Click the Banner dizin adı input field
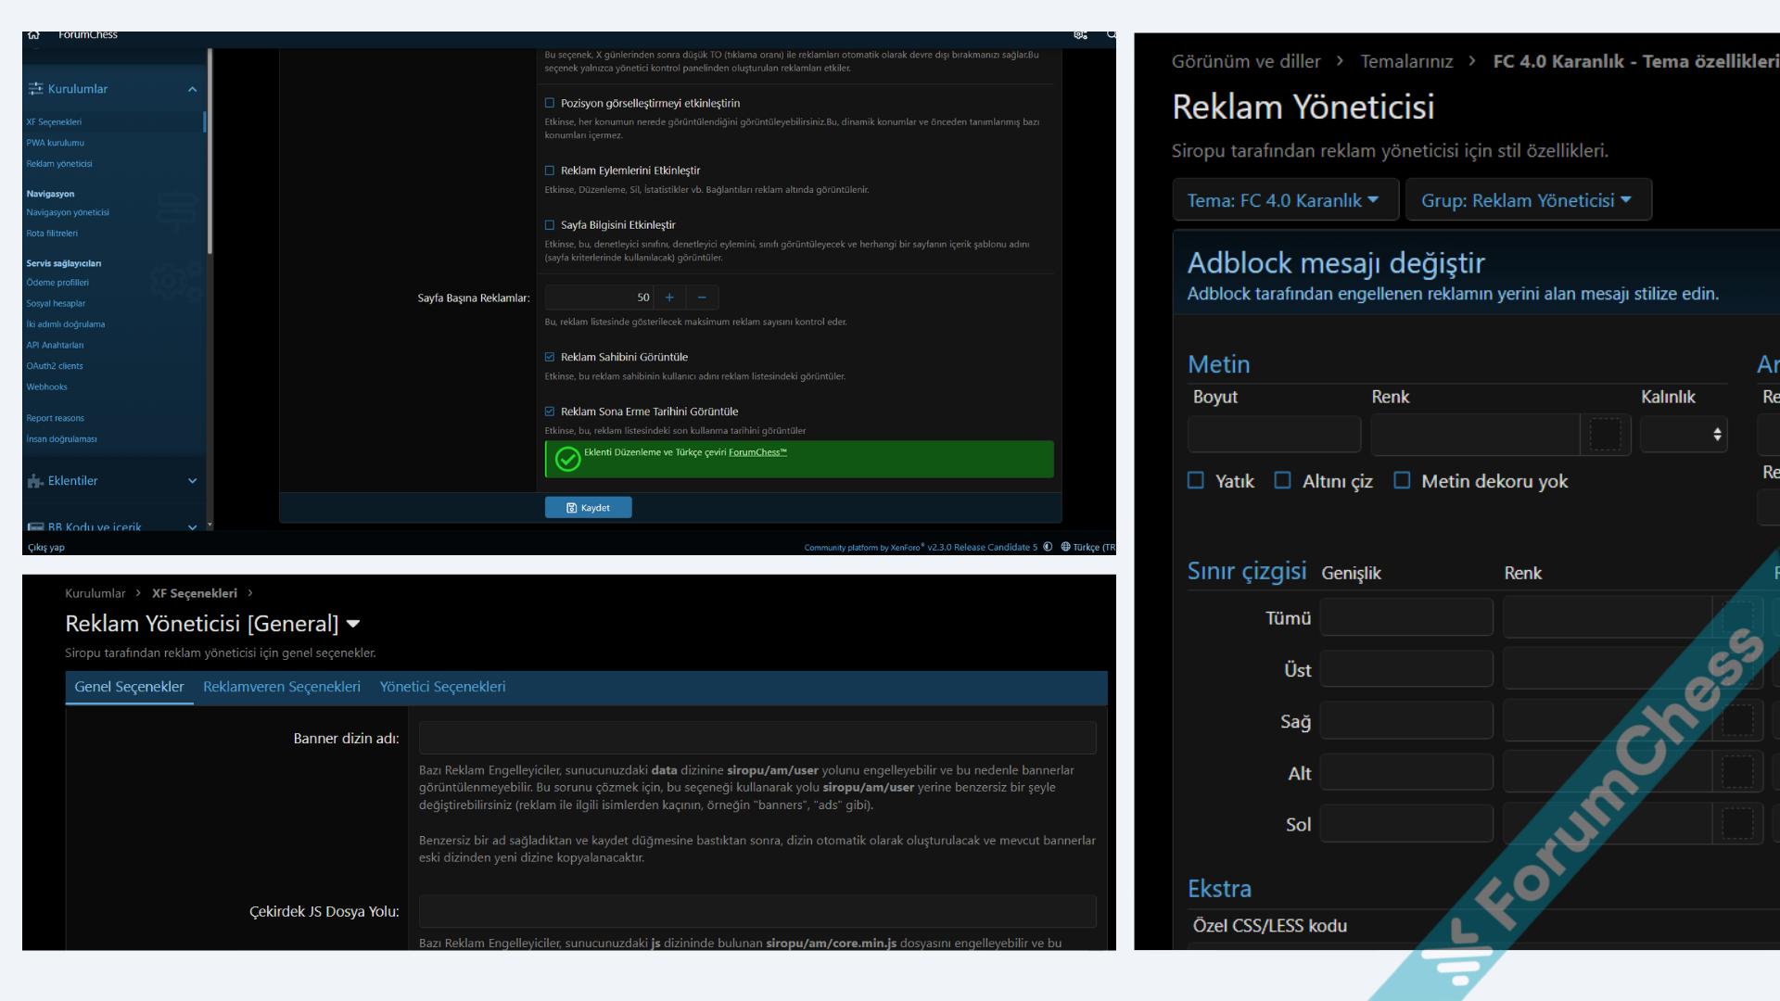The height and width of the screenshot is (1001, 1780). (756, 739)
